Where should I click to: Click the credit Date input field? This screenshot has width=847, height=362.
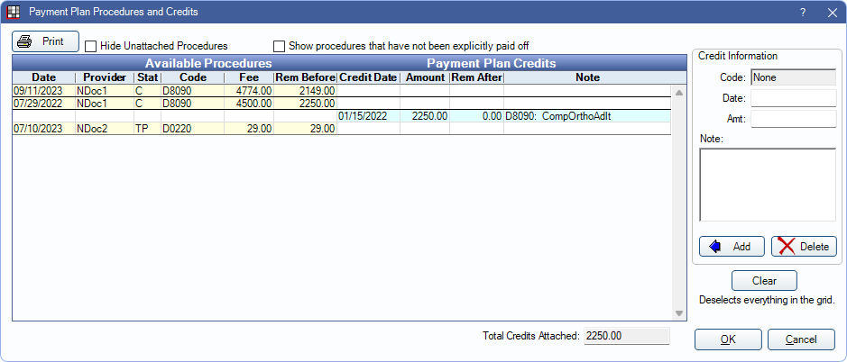click(793, 98)
